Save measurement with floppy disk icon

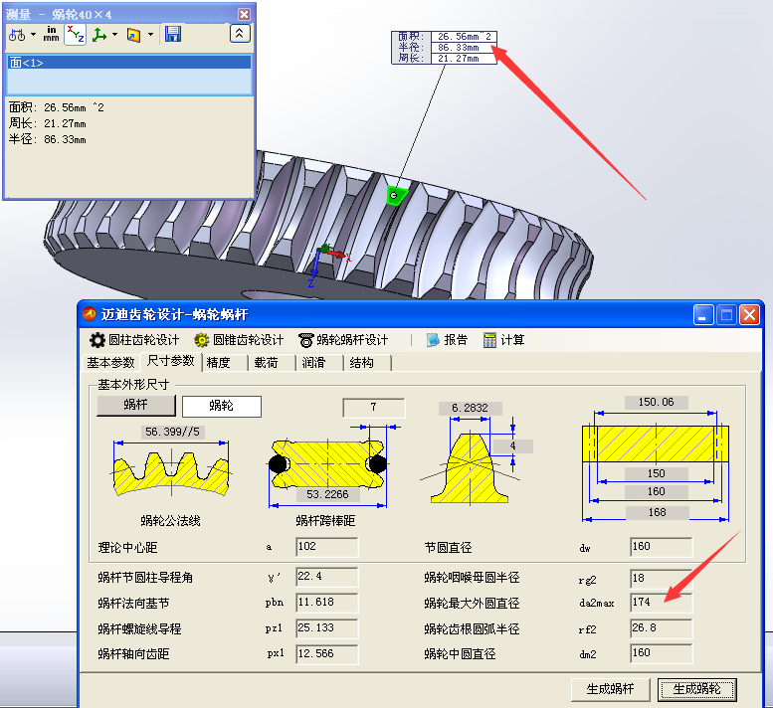click(173, 35)
